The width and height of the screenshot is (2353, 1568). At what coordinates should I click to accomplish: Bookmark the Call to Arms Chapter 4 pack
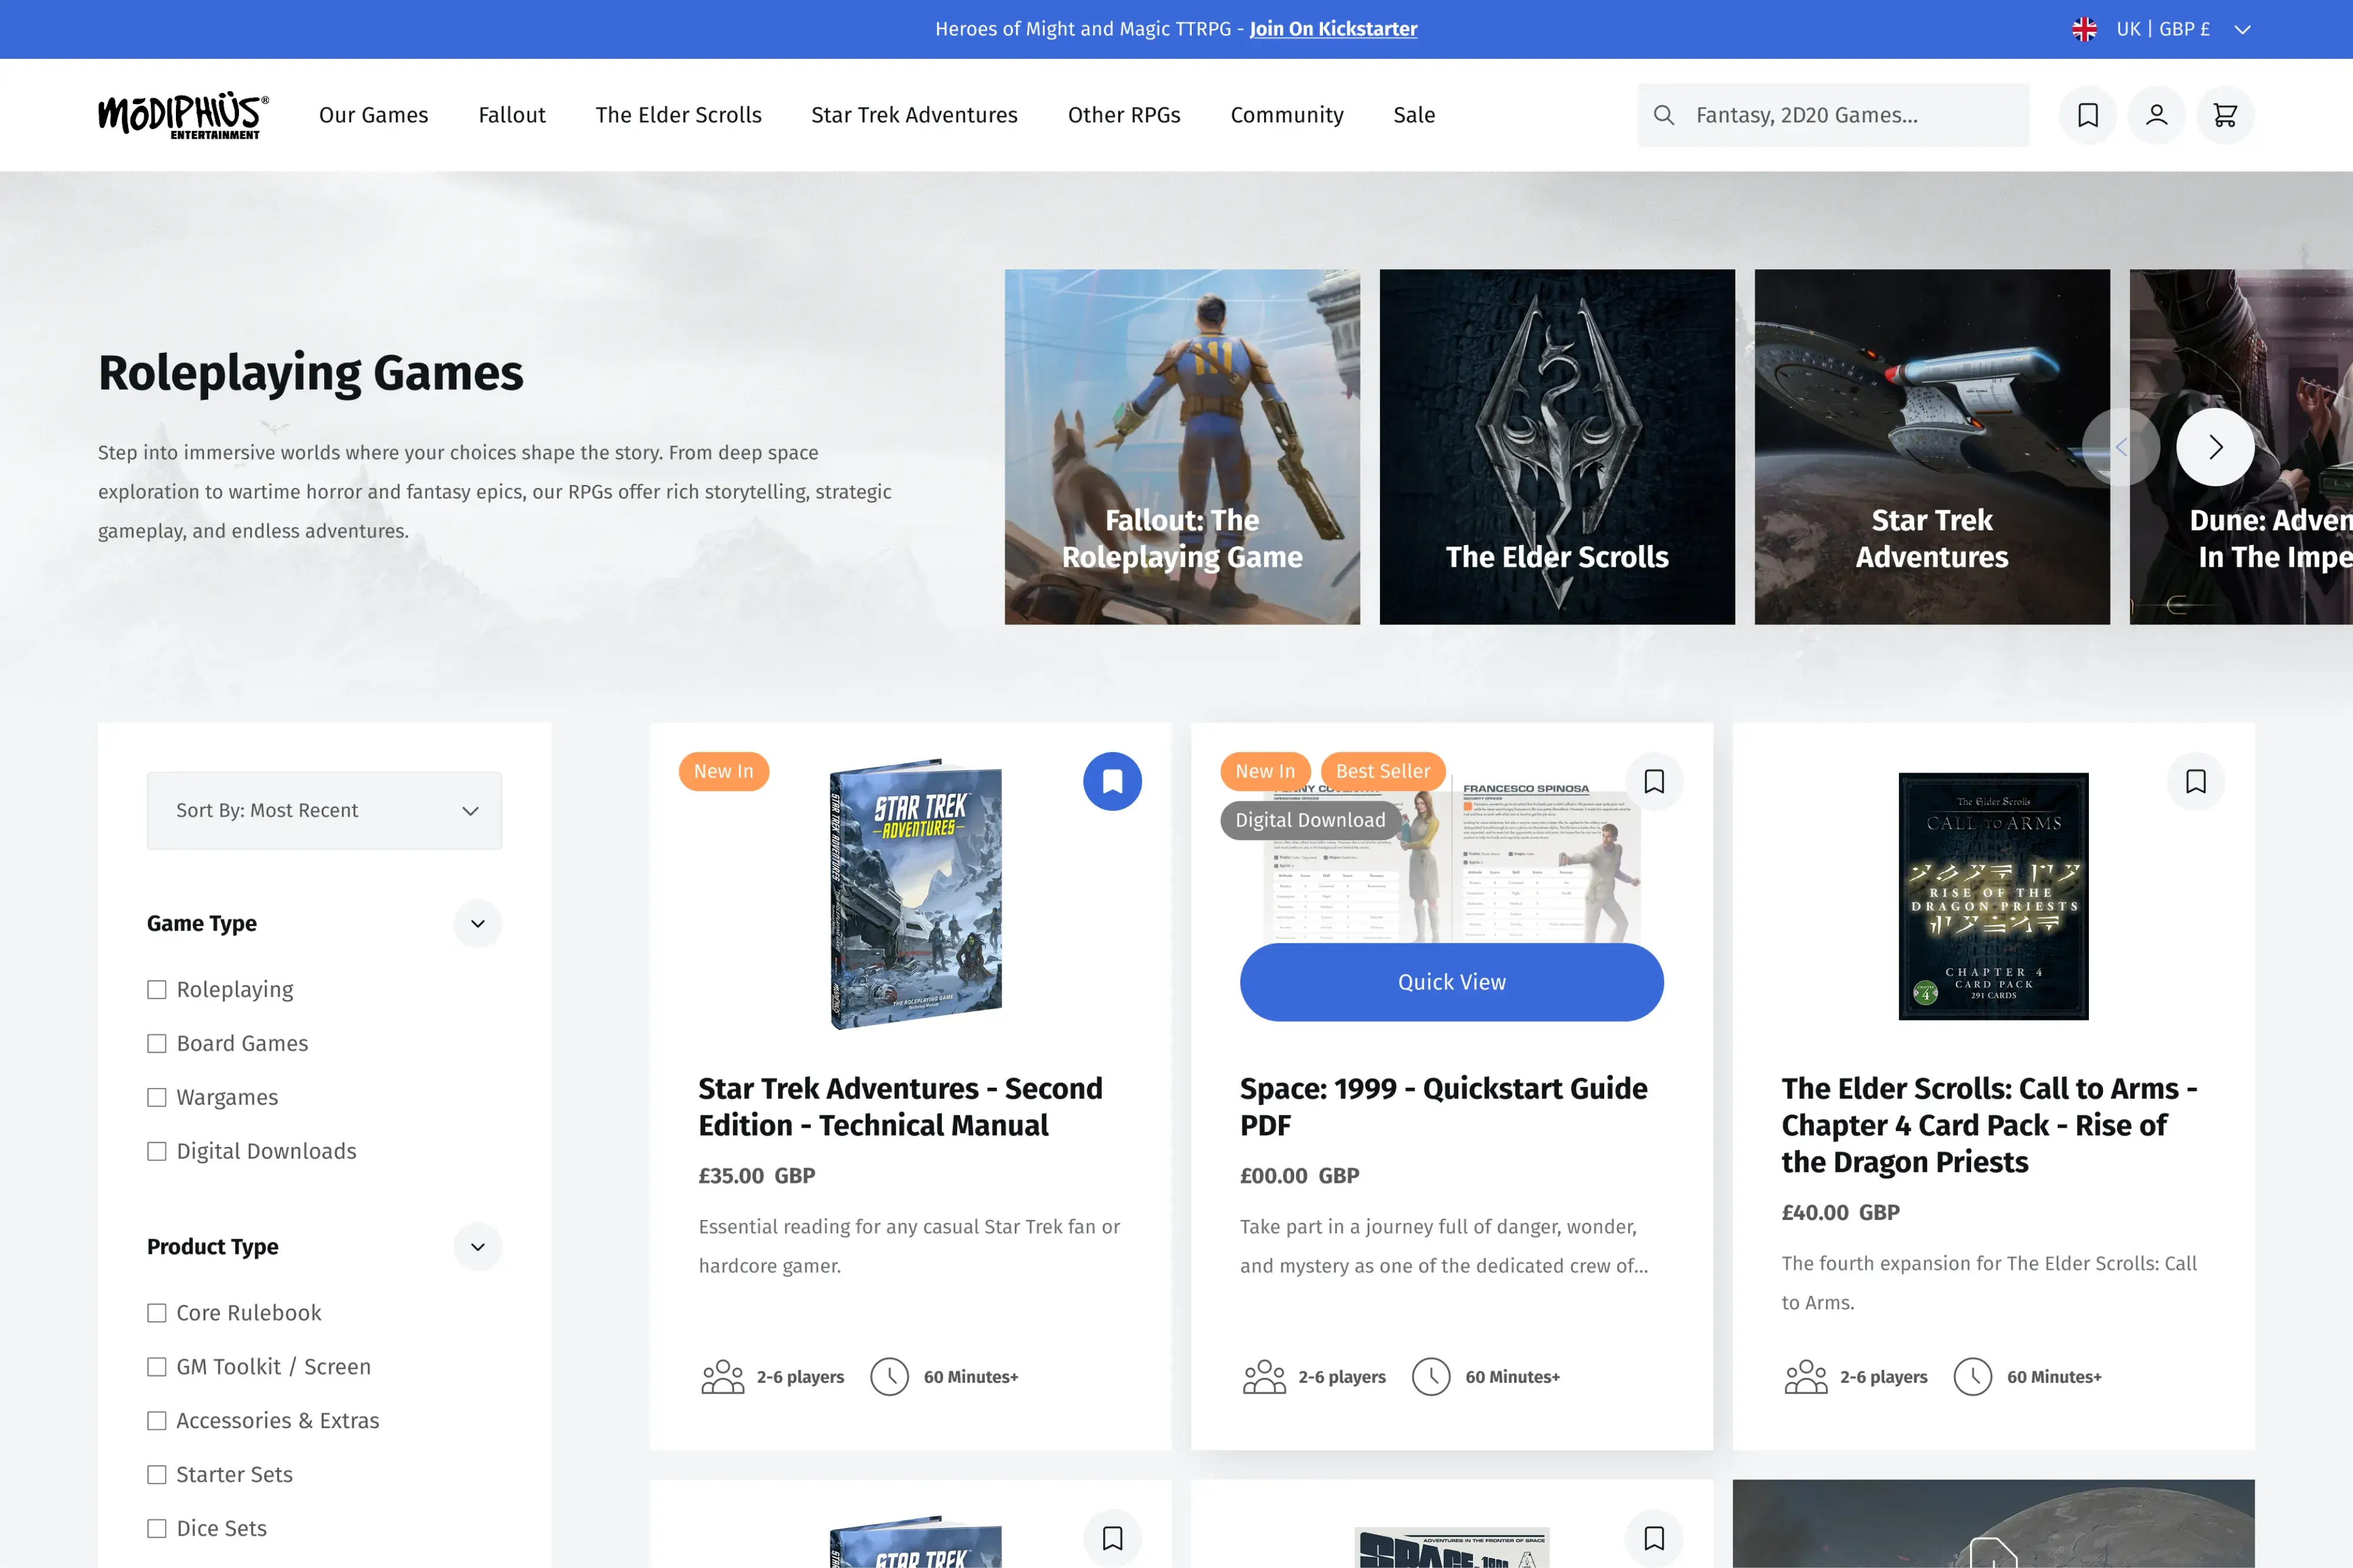[x=2195, y=781]
